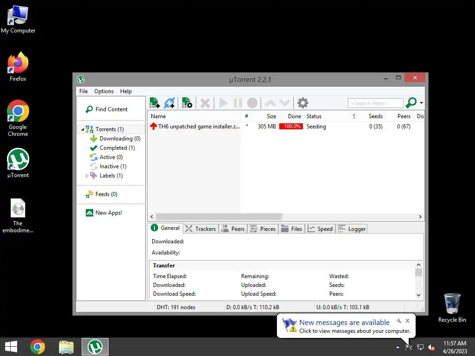The height and width of the screenshot is (356, 475).
Task: Click the Pause torrent icon
Action: pos(238,103)
